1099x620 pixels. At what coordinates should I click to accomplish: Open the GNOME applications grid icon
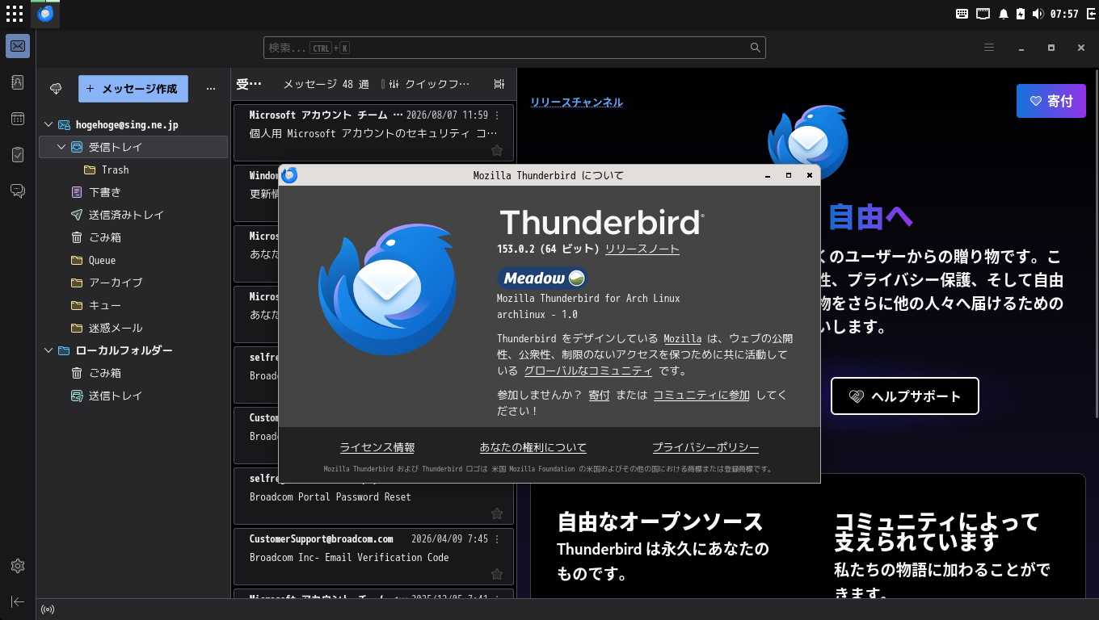click(x=14, y=14)
